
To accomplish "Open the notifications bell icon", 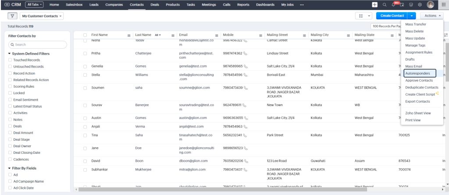I will tap(394, 4).
